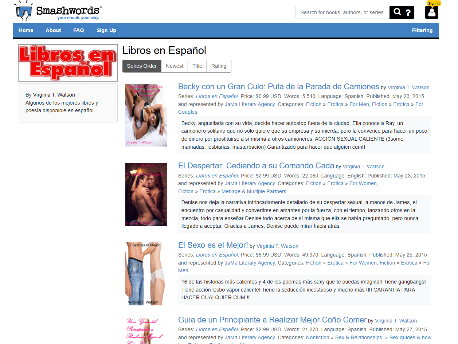458x344 pixels.
Task: Sort books by Newest
Action: click(x=175, y=66)
